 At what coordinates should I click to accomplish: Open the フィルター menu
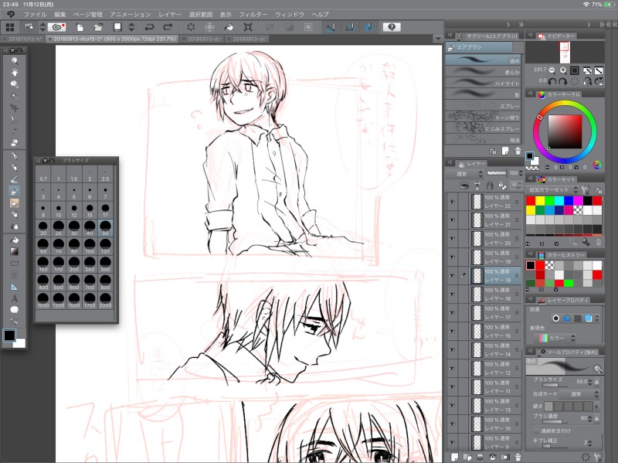253,14
